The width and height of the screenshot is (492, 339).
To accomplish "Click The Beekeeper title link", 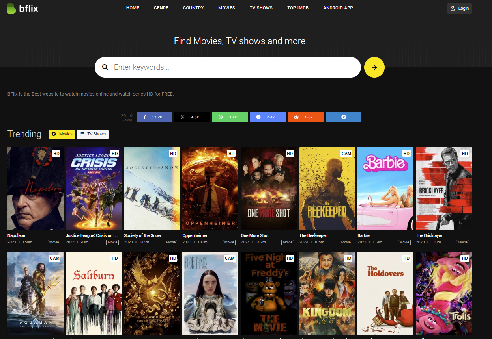I will (x=313, y=235).
